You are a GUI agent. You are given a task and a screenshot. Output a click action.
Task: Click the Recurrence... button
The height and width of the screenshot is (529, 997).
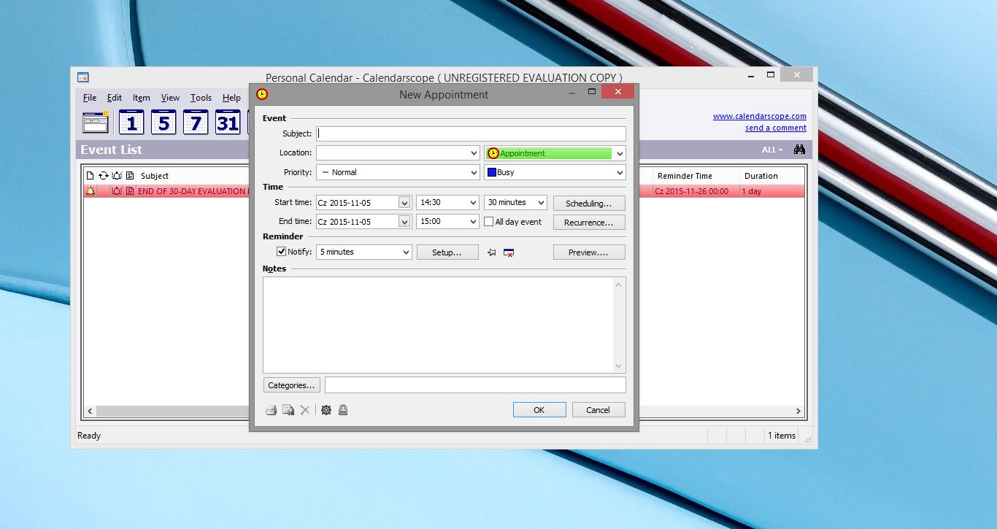589,223
